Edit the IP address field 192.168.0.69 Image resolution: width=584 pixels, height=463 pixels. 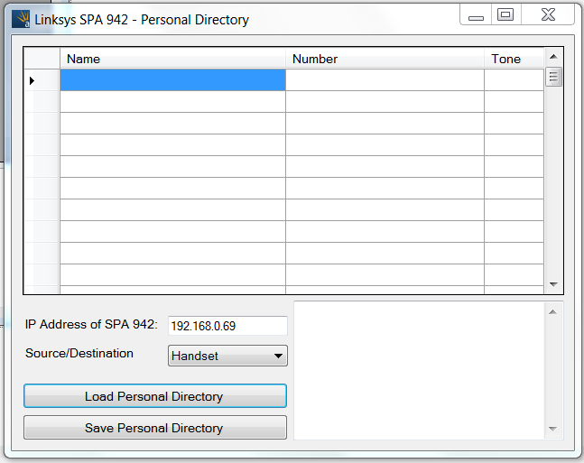(x=227, y=326)
